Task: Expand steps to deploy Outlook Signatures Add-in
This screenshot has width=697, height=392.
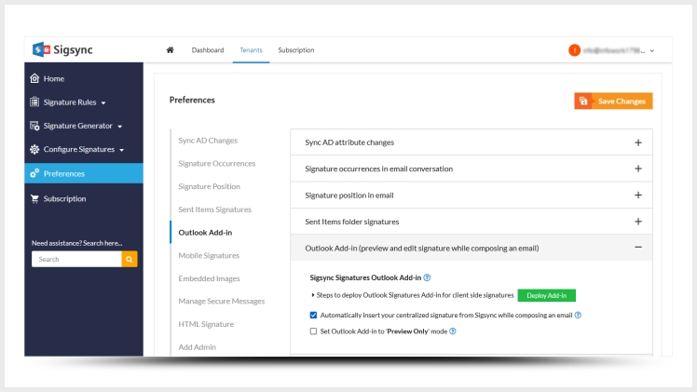Action: point(313,295)
